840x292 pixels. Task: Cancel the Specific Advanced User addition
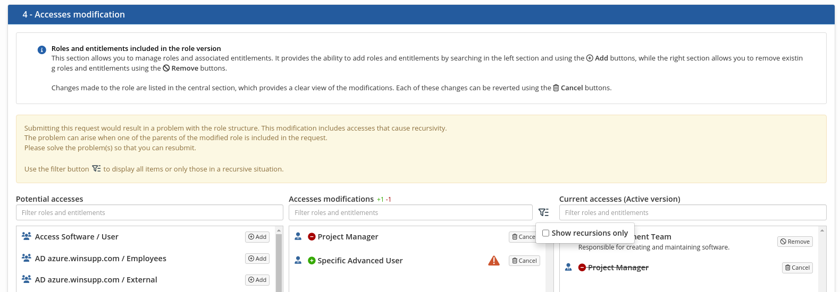(x=524, y=261)
